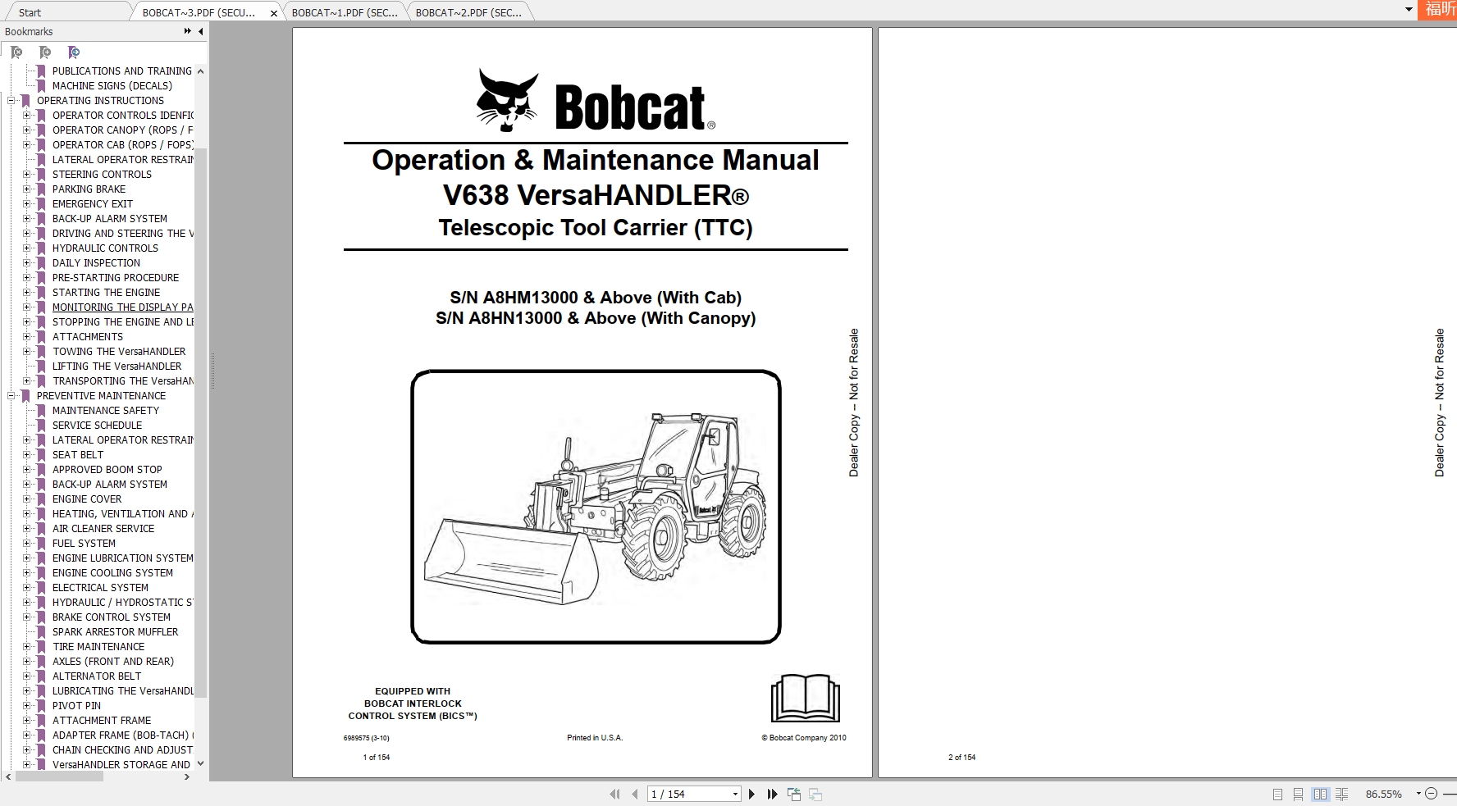
Task: Enable continuous facing page view
Action: coord(1341,794)
